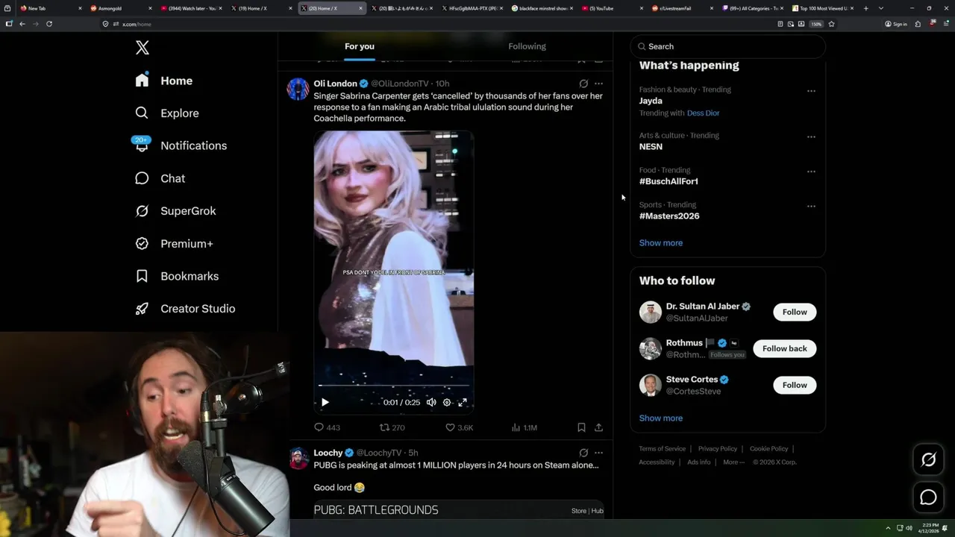Open more options for NESN trend

click(x=811, y=137)
